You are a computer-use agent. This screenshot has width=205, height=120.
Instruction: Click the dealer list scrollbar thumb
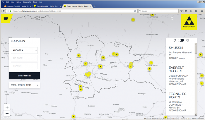[196, 49]
